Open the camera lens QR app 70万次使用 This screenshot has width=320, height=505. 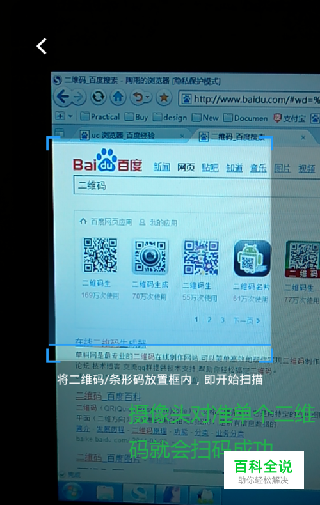(x=150, y=257)
